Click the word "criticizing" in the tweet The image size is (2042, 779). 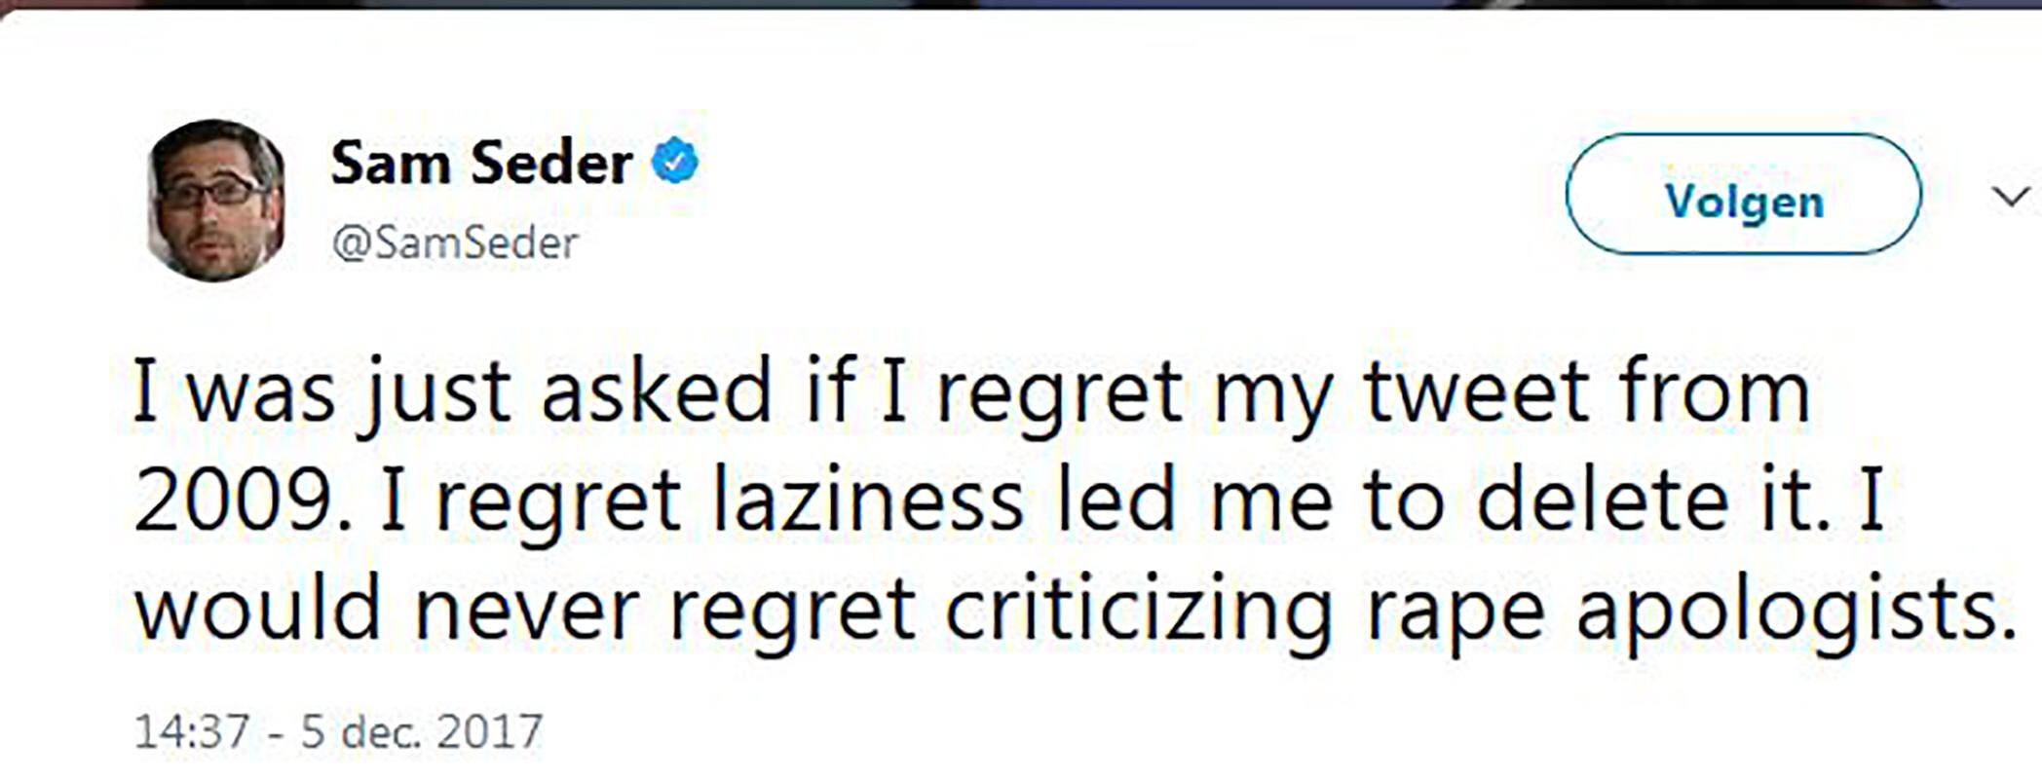pyautogui.click(x=1138, y=612)
